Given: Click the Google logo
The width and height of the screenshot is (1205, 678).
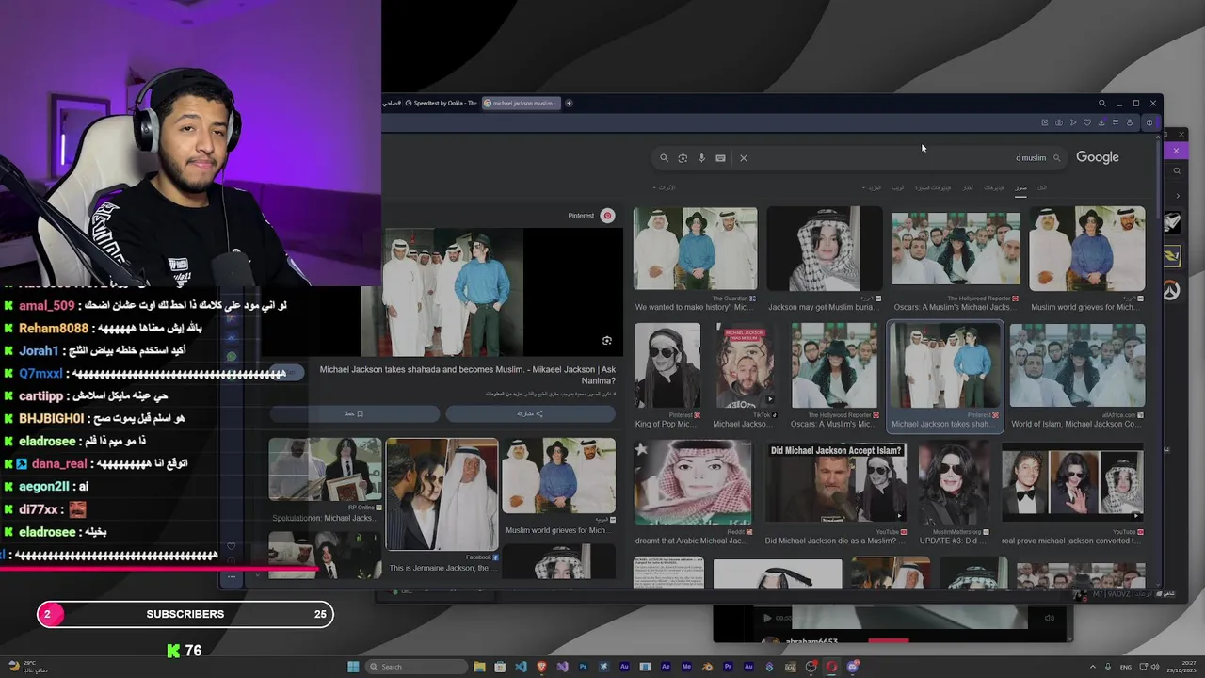Looking at the screenshot, I should tap(1098, 157).
